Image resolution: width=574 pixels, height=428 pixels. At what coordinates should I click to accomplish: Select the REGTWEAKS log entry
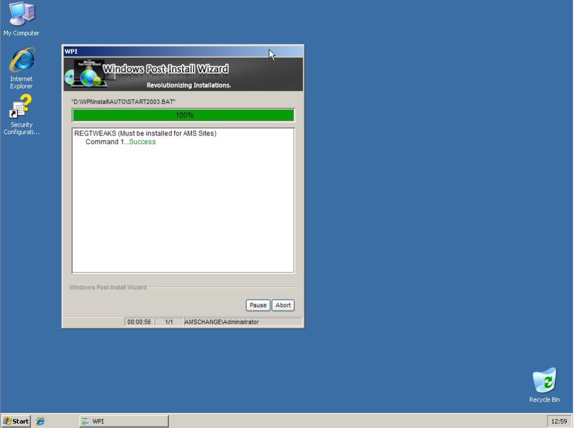coord(145,133)
